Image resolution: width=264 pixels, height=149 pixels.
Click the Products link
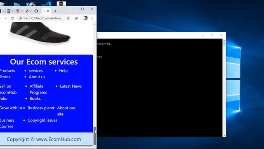[x=7, y=71]
